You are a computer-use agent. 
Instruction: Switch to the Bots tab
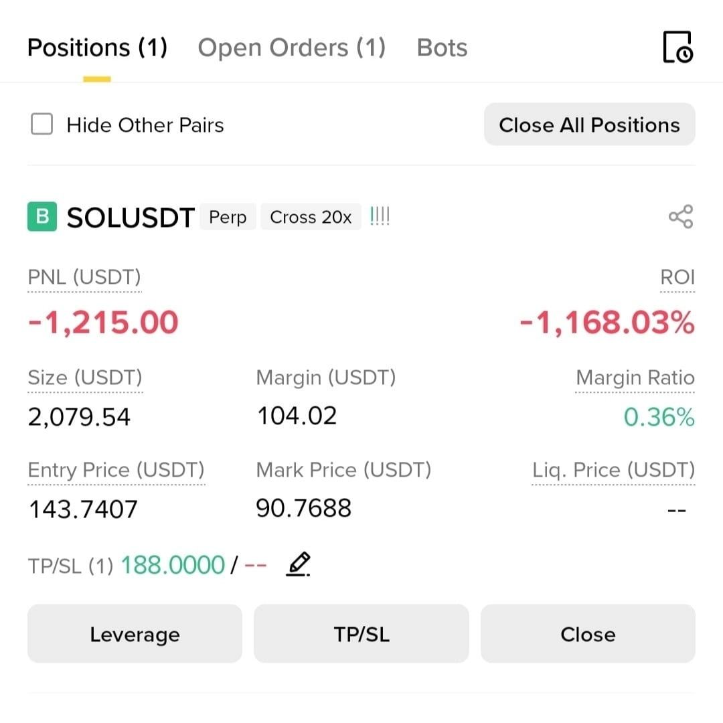coord(442,48)
